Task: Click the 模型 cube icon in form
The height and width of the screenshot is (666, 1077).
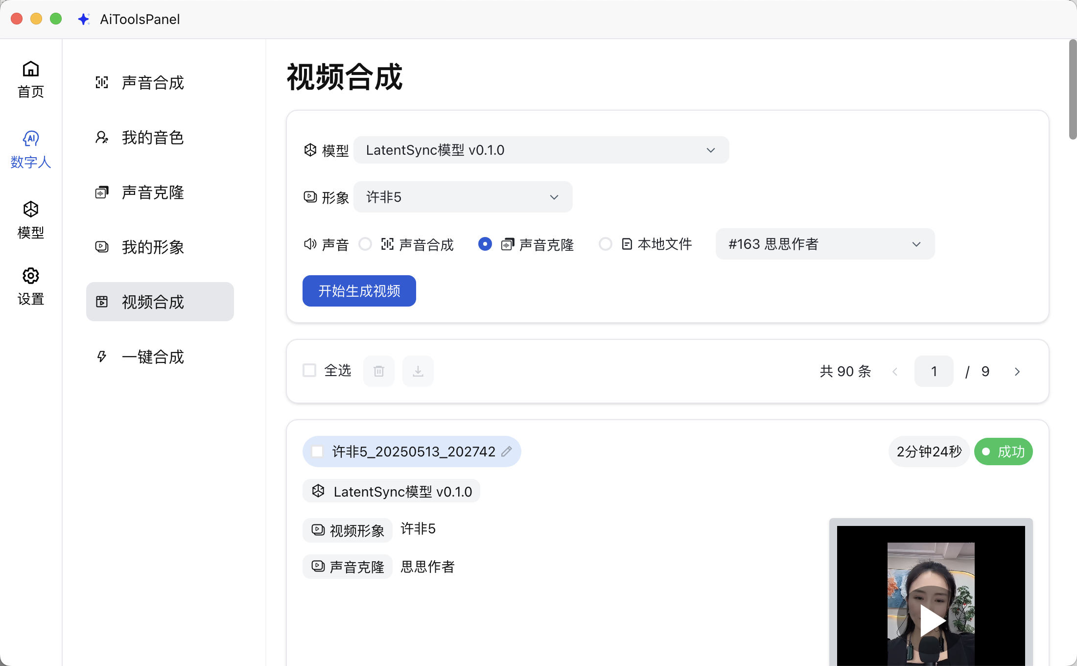Action: (310, 150)
